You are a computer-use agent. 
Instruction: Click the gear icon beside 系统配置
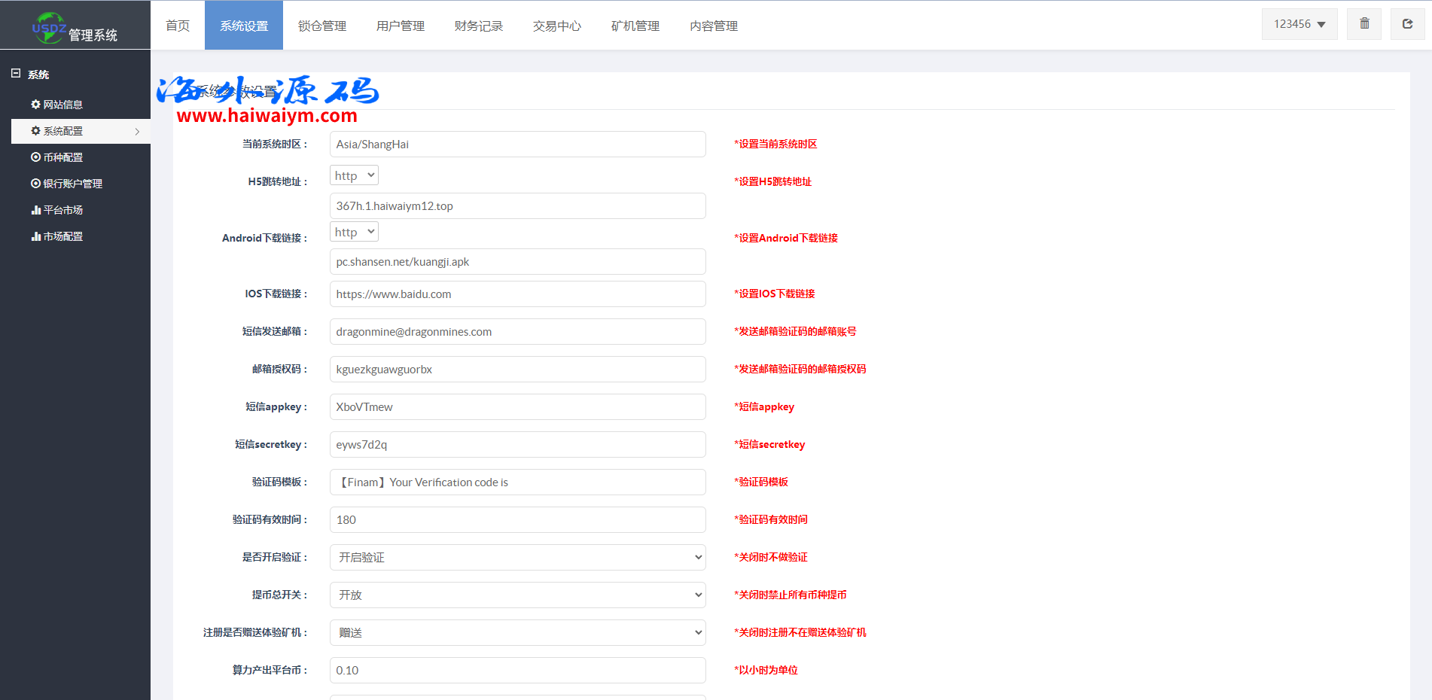point(35,131)
